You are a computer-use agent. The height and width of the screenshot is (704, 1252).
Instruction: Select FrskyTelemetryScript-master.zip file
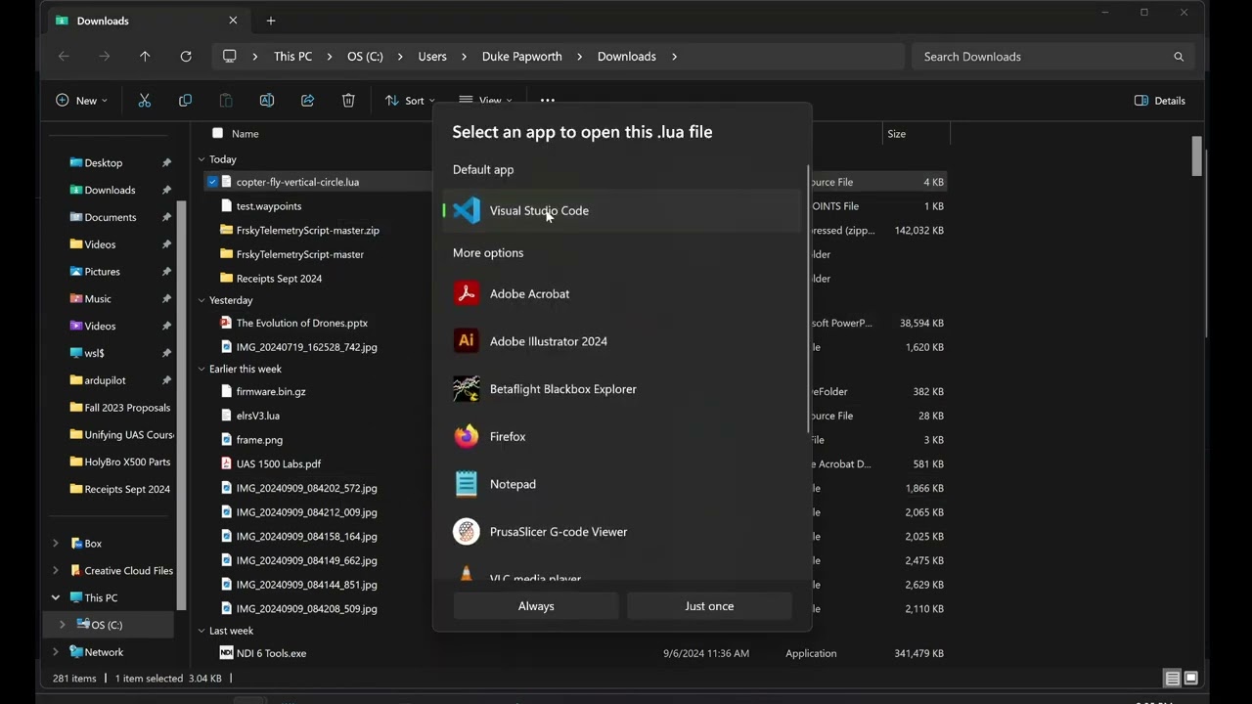click(x=308, y=231)
